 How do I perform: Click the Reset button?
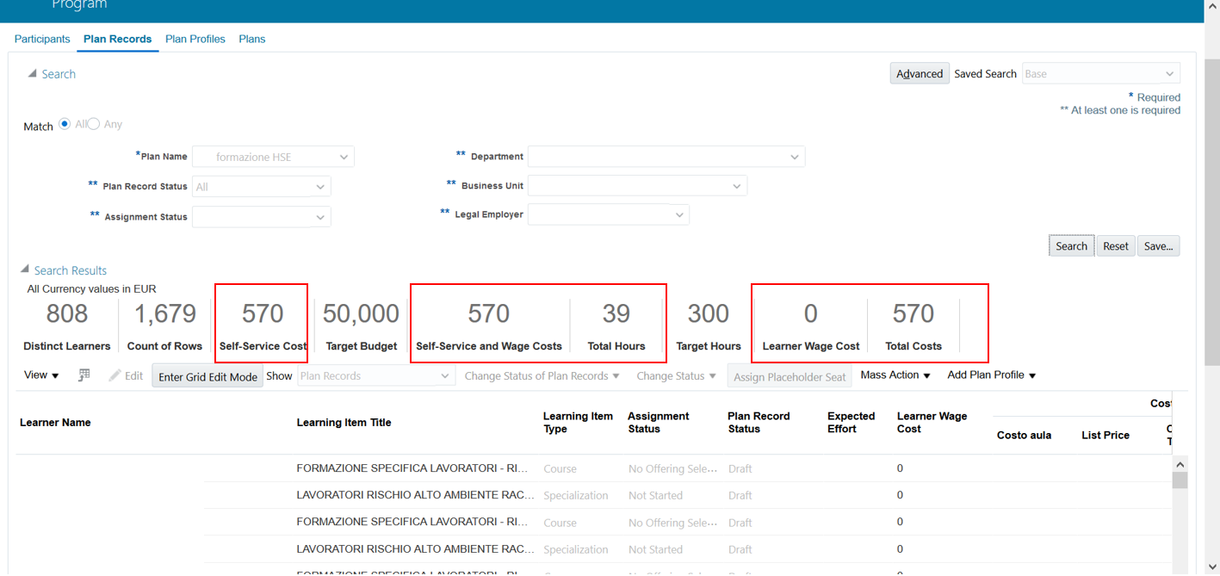point(1116,245)
